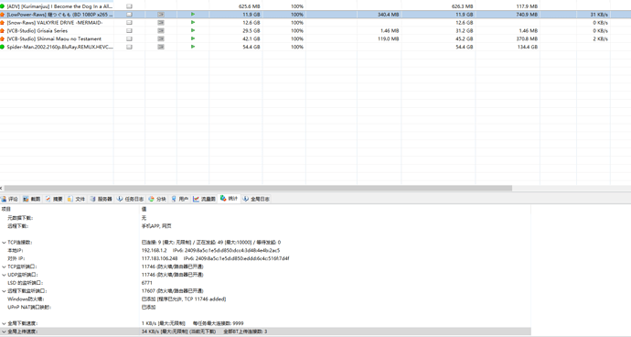Click green status dot of Spider-Man task
Image resolution: width=631 pixels, height=337 pixels.
click(2, 47)
